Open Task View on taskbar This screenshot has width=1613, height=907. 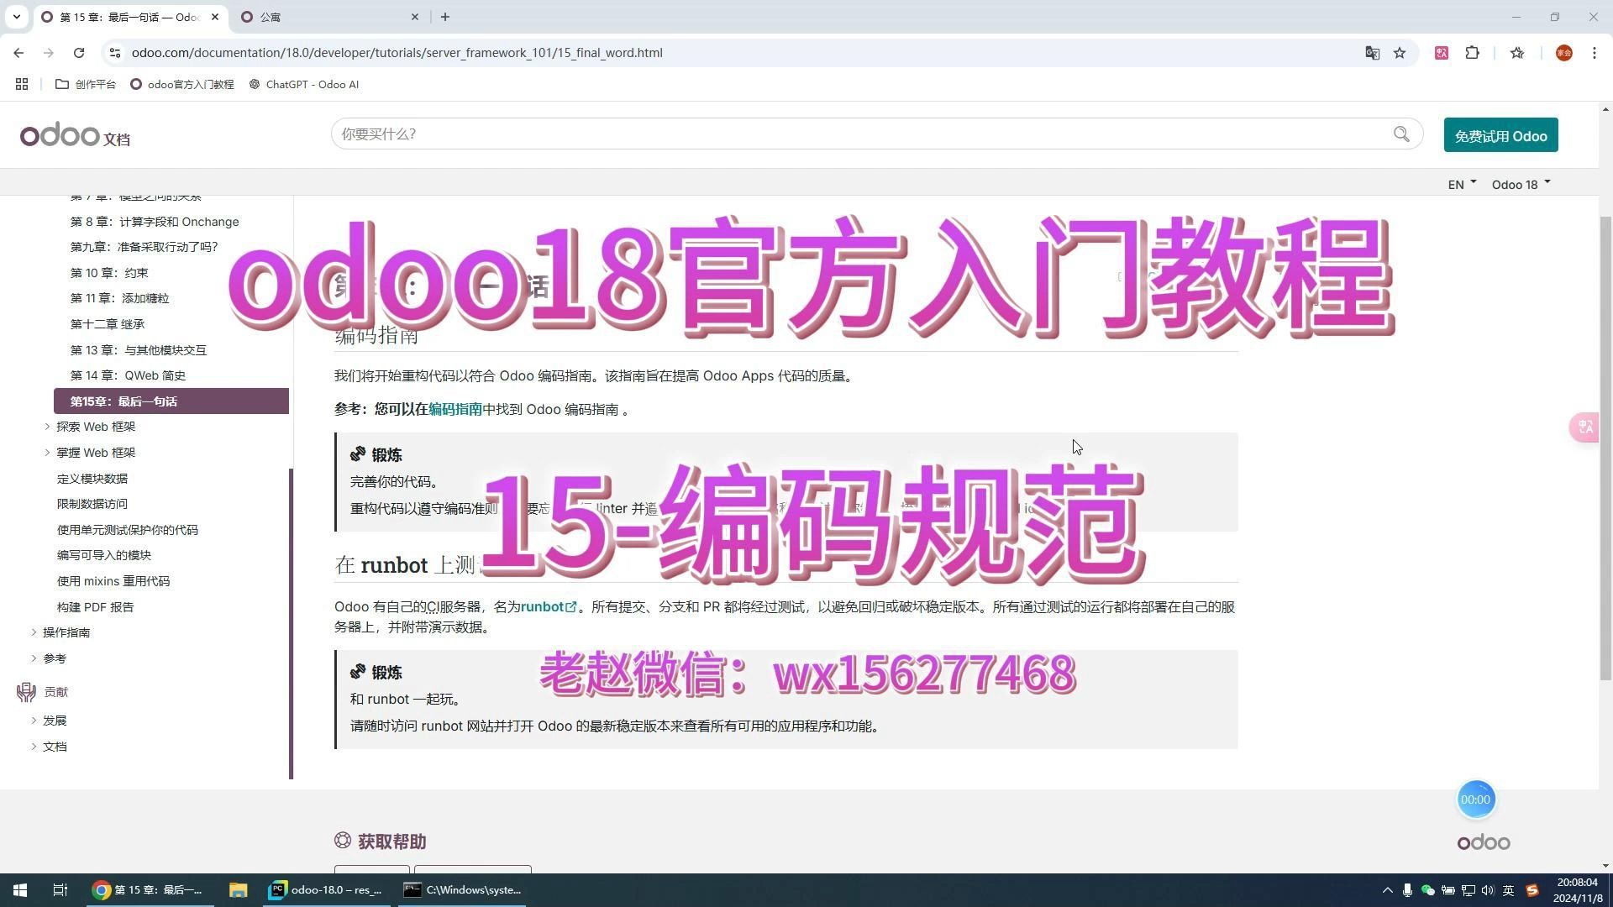[x=60, y=890]
